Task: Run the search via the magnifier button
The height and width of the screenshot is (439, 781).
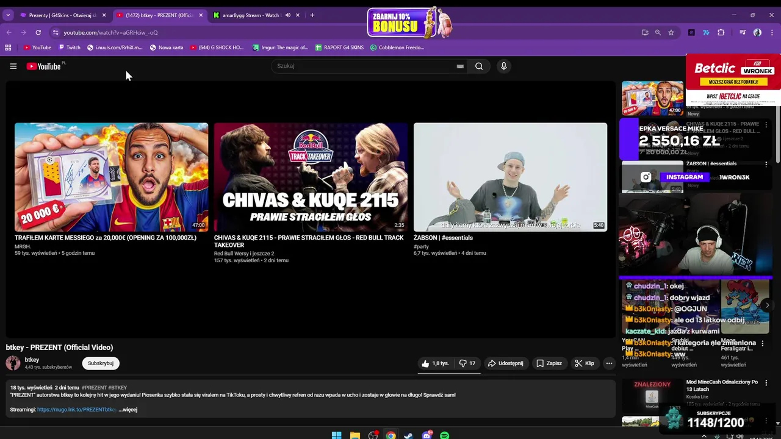Action: [x=479, y=66]
